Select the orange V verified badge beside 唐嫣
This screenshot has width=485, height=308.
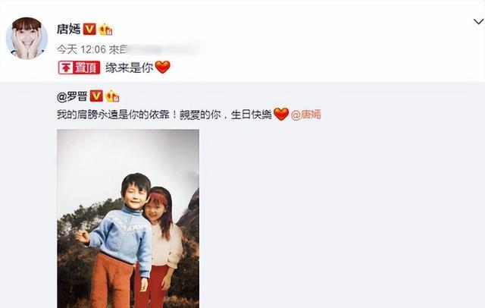coord(89,29)
